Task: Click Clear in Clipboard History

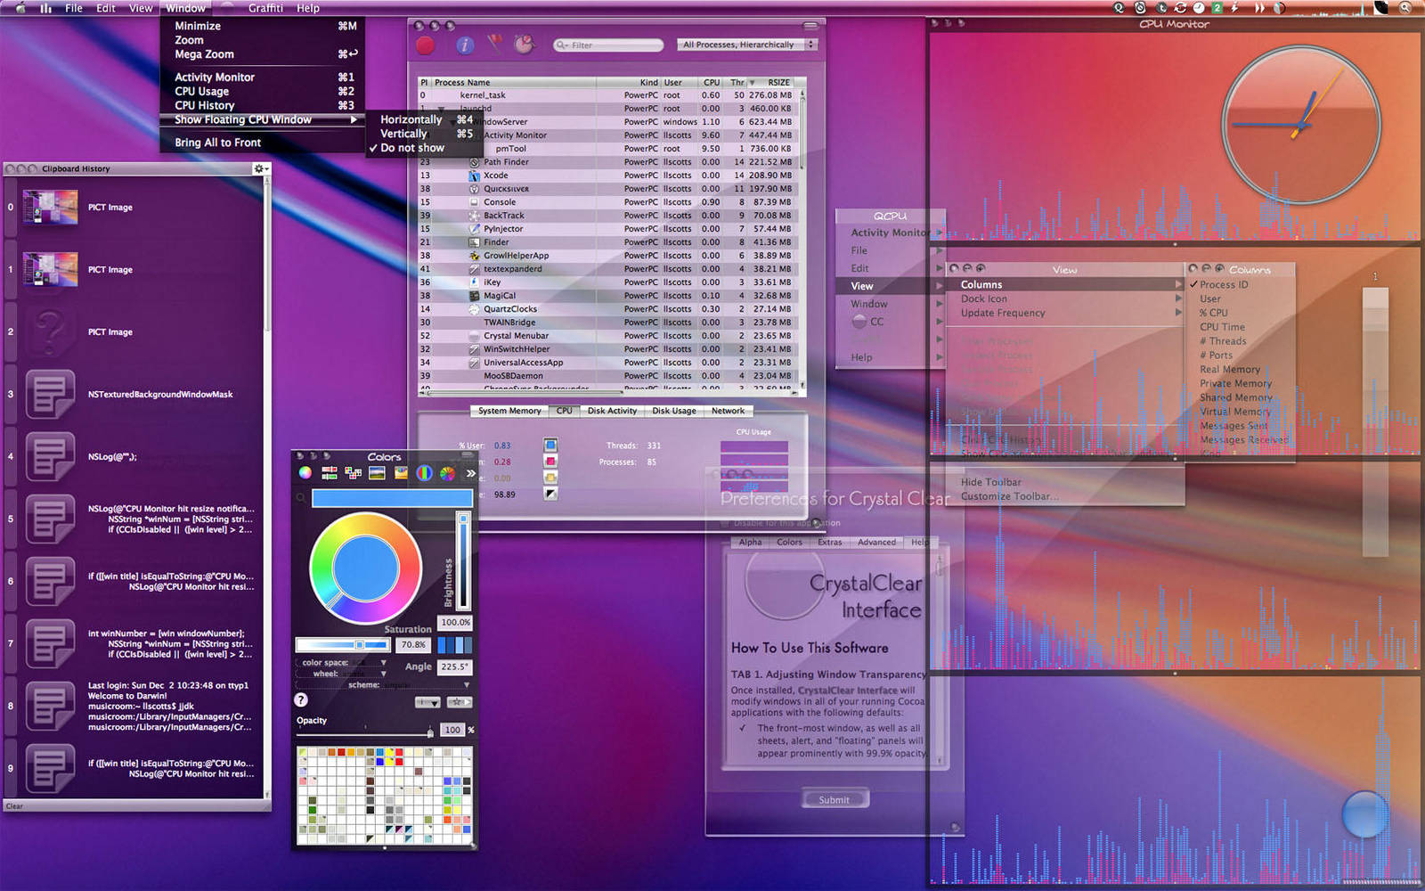Action: (15, 806)
